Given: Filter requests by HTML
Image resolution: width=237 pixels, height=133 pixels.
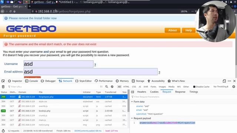Looking at the screenshot, I should pyautogui.click(x=126, y=87).
